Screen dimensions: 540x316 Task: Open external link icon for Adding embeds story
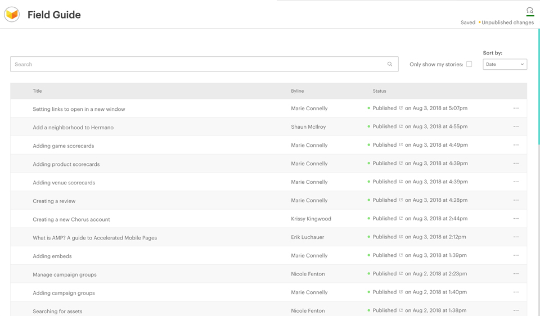pos(401,255)
